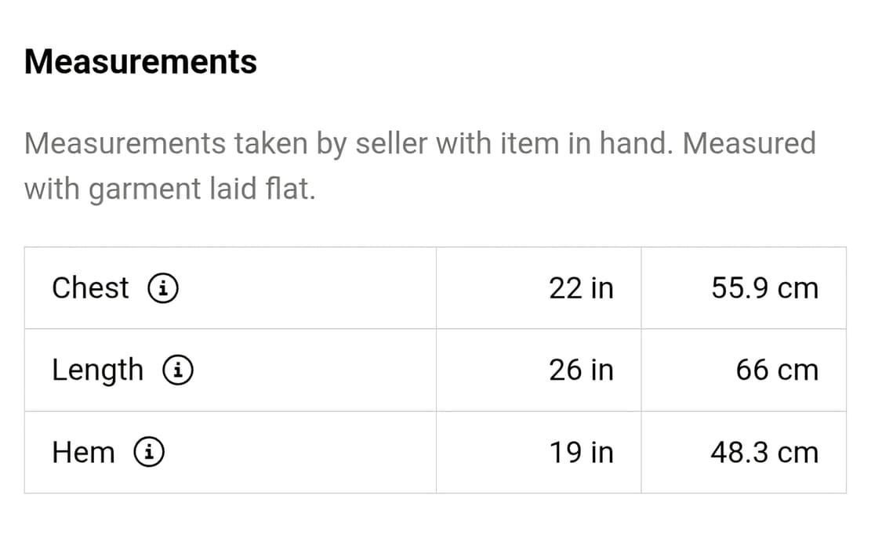Click the 55.9 cm chest value
This screenshot has height=542, width=882.
point(764,288)
